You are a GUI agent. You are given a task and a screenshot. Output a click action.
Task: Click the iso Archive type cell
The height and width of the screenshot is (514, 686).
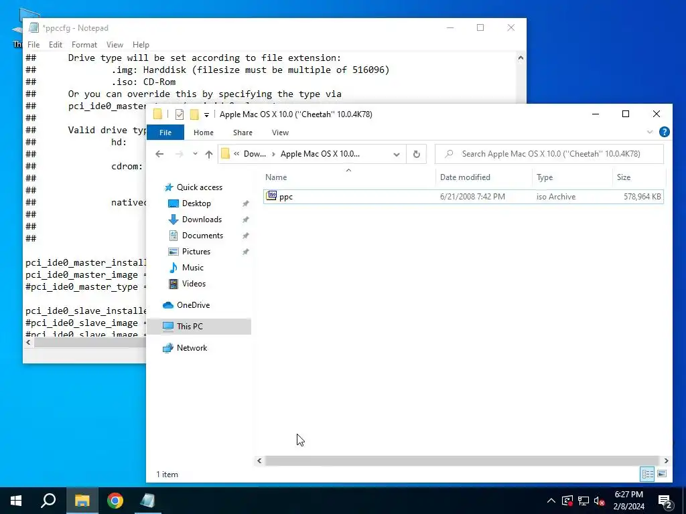pos(555,197)
